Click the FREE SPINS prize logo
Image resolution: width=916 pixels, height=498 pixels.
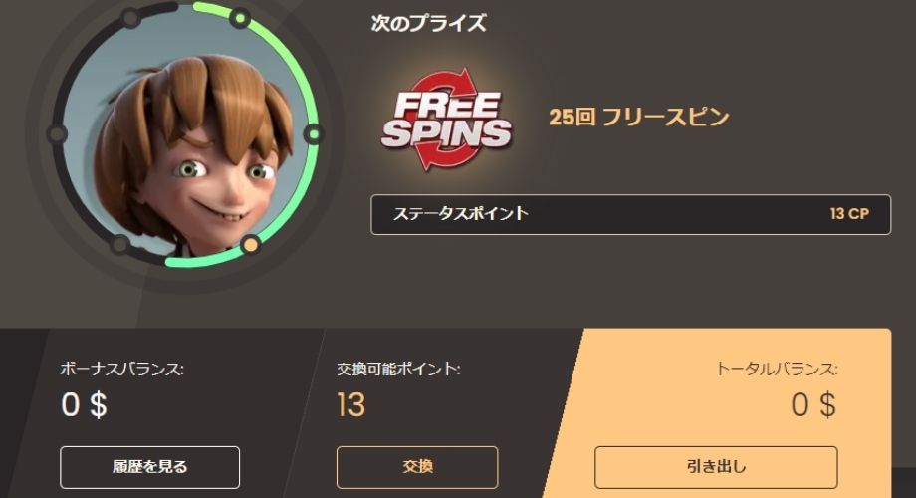point(446,120)
